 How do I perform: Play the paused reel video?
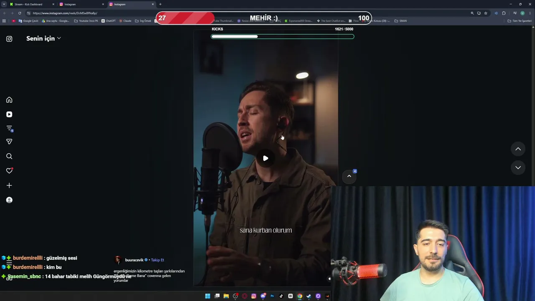(x=265, y=158)
